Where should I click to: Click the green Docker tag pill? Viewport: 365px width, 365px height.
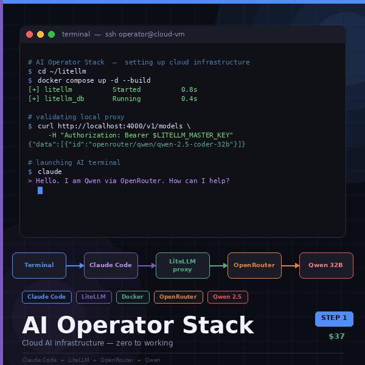[133, 297]
